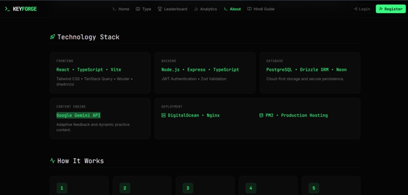Click the BACKEND card label
This screenshot has height=195, width=408.
pyautogui.click(x=169, y=61)
